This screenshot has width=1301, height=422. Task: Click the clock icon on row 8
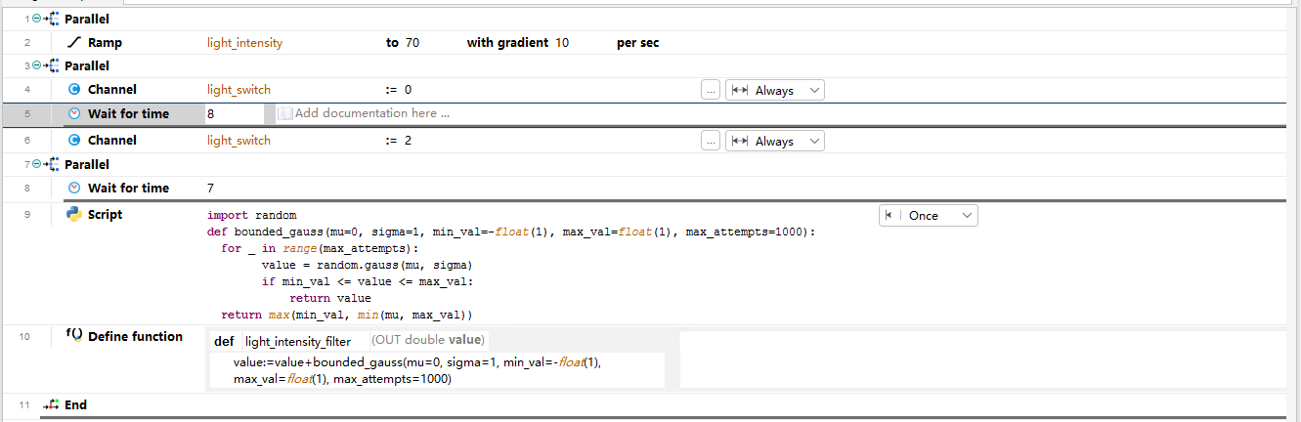tap(74, 189)
